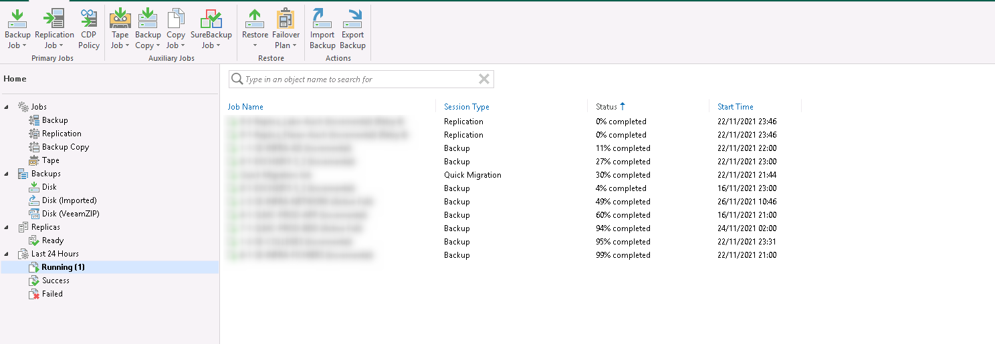The image size is (995, 344).
Task: Open the Failover Plan dropdown
Action: pos(286,45)
